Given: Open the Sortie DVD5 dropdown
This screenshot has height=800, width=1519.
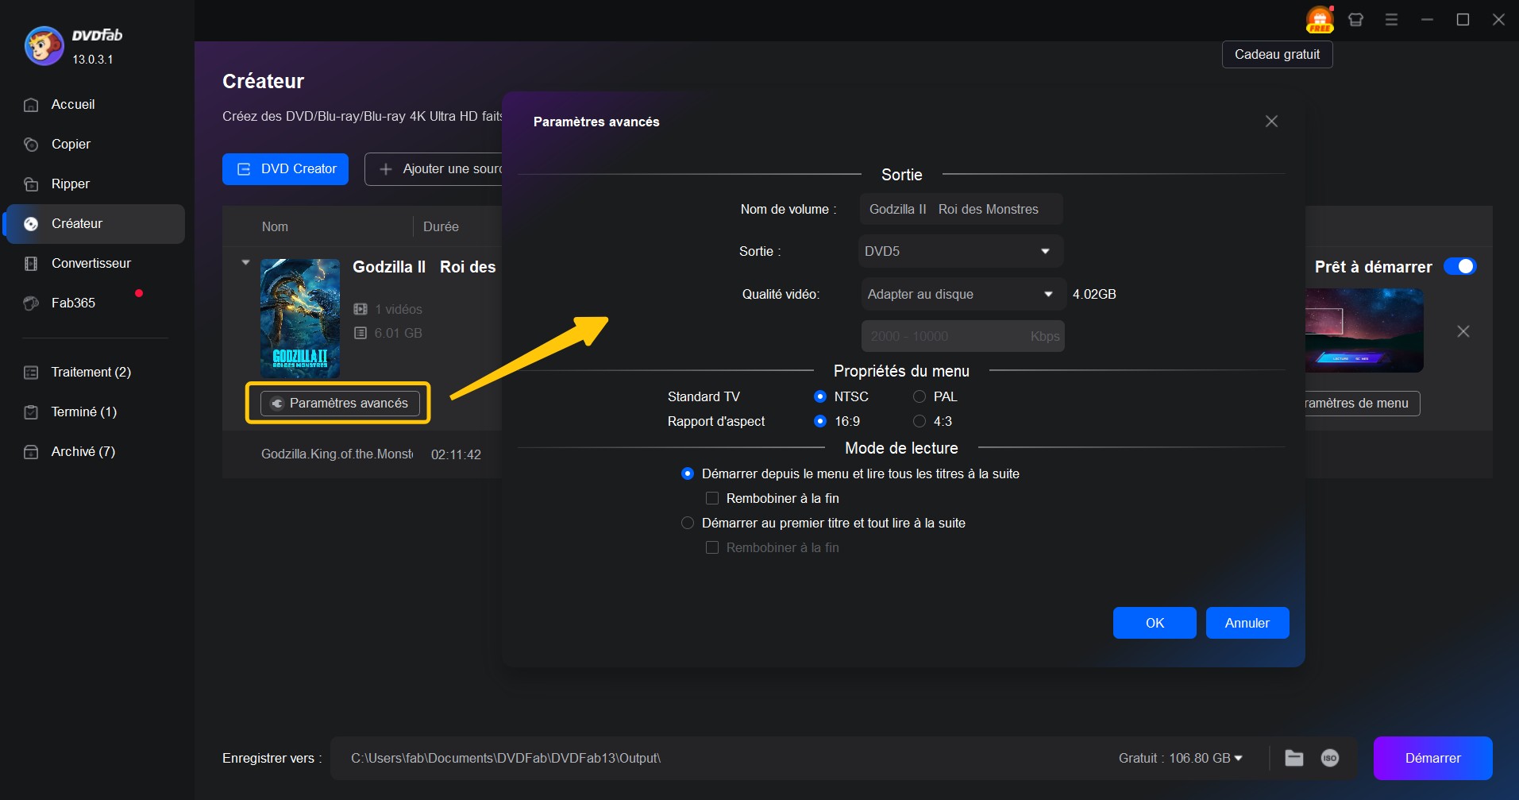Looking at the screenshot, I should pos(960,251).
